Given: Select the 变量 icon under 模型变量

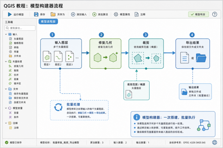Looking at the screenshot, I should click(10, 113).
